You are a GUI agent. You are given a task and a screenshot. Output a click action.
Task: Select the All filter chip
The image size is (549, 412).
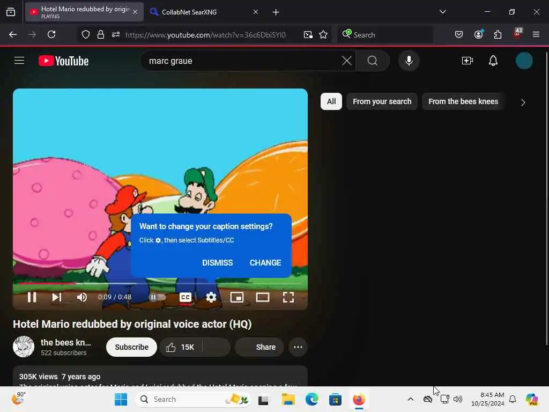point(331,101)
